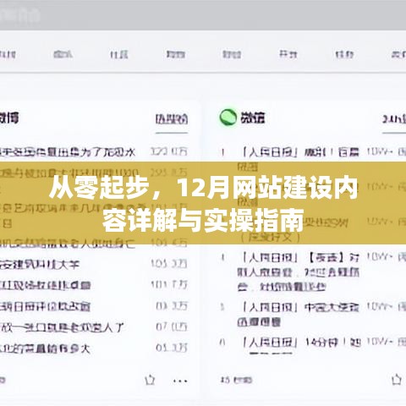Open the top Weibo trending item
The height and width of the screenshot is (406, 406).
point(68,152)
